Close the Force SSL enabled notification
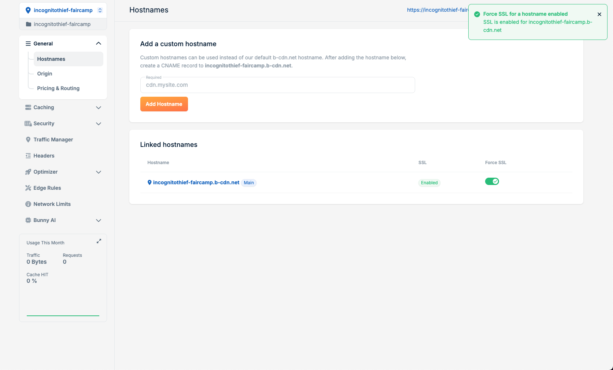Image resolution: width=613 pixels, height=370 pixels. pyautogui.click(x=599, y=14)
